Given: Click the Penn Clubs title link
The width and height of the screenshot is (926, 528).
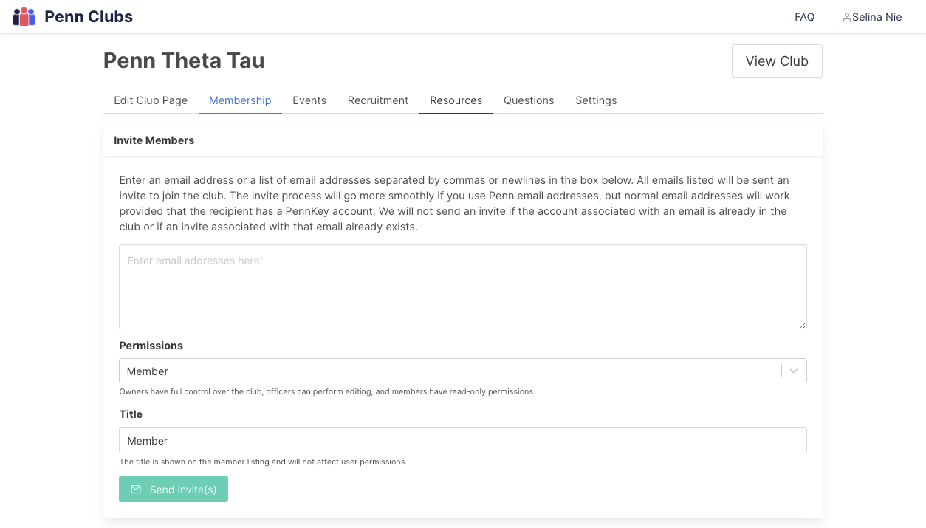Looking at the screenshot, I should click(x=89, y=16).
